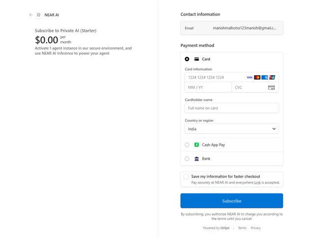Open the Terms link
Viewport: 334px width, 238px height.
242,228
